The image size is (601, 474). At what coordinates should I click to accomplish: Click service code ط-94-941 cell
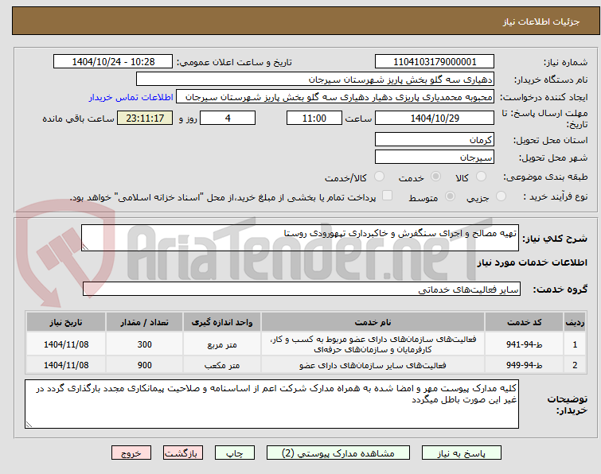click(x=524, y=344)
